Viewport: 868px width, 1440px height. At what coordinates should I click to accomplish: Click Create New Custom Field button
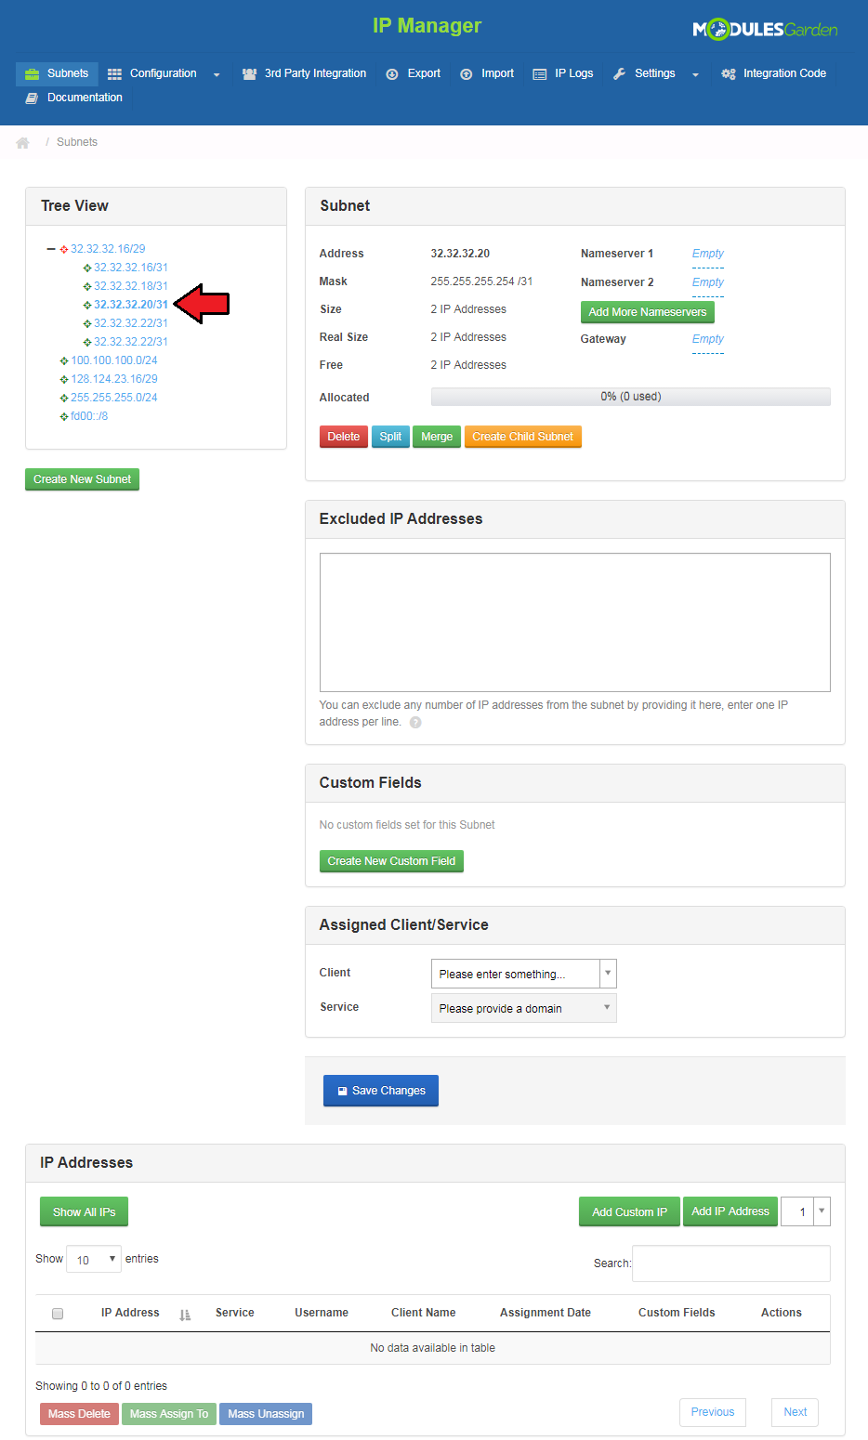pyautogui.click(x=391, y=861)
